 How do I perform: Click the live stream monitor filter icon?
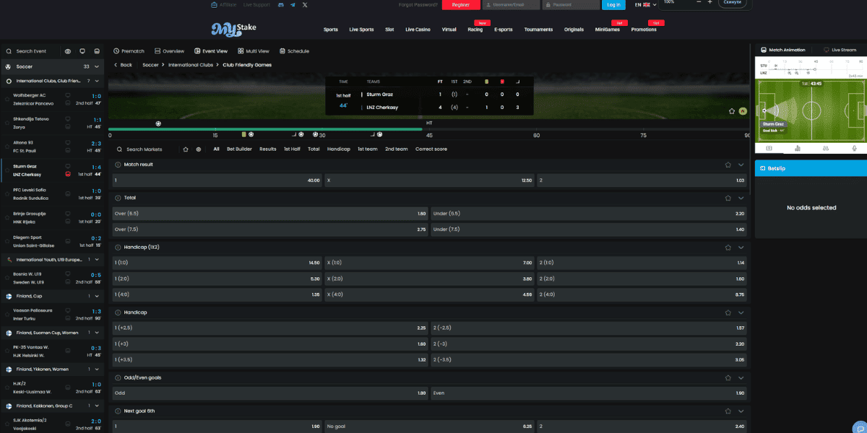pyautogui.click(x=82, y=51)
